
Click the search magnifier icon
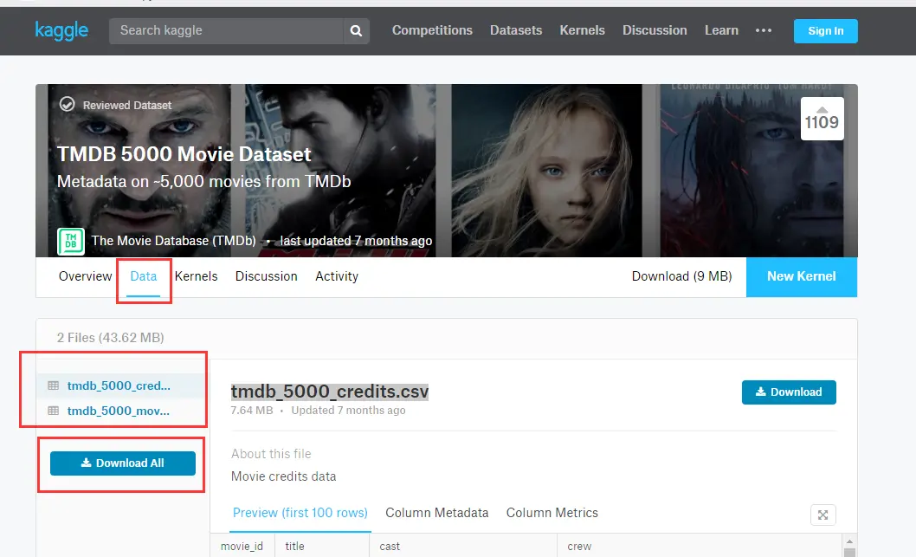[x=356, y=31]
